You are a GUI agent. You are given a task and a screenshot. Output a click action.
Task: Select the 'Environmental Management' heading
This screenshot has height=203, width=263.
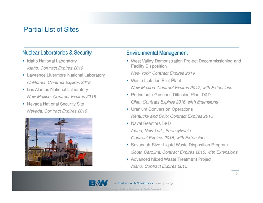(x=157, y=53)
